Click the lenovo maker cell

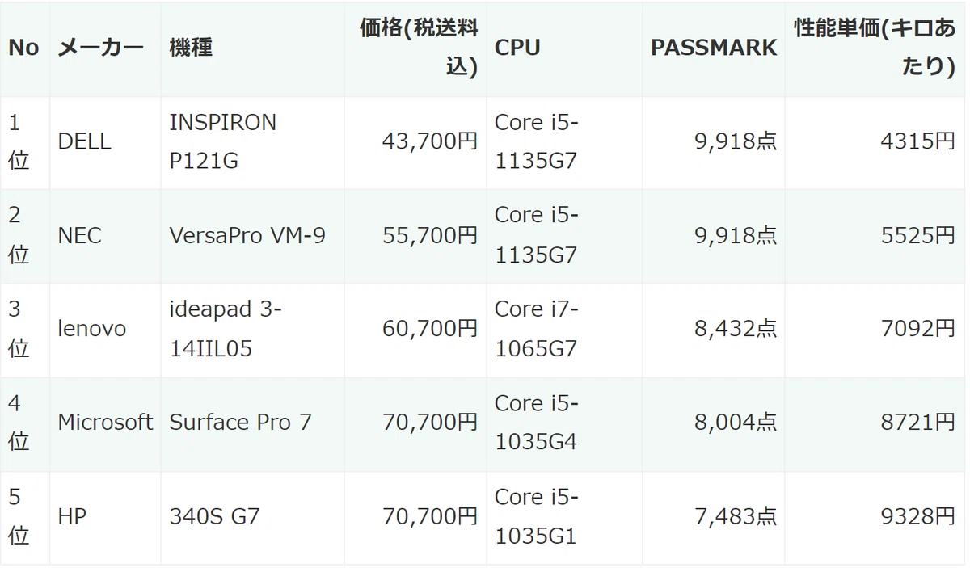[105, 330]
